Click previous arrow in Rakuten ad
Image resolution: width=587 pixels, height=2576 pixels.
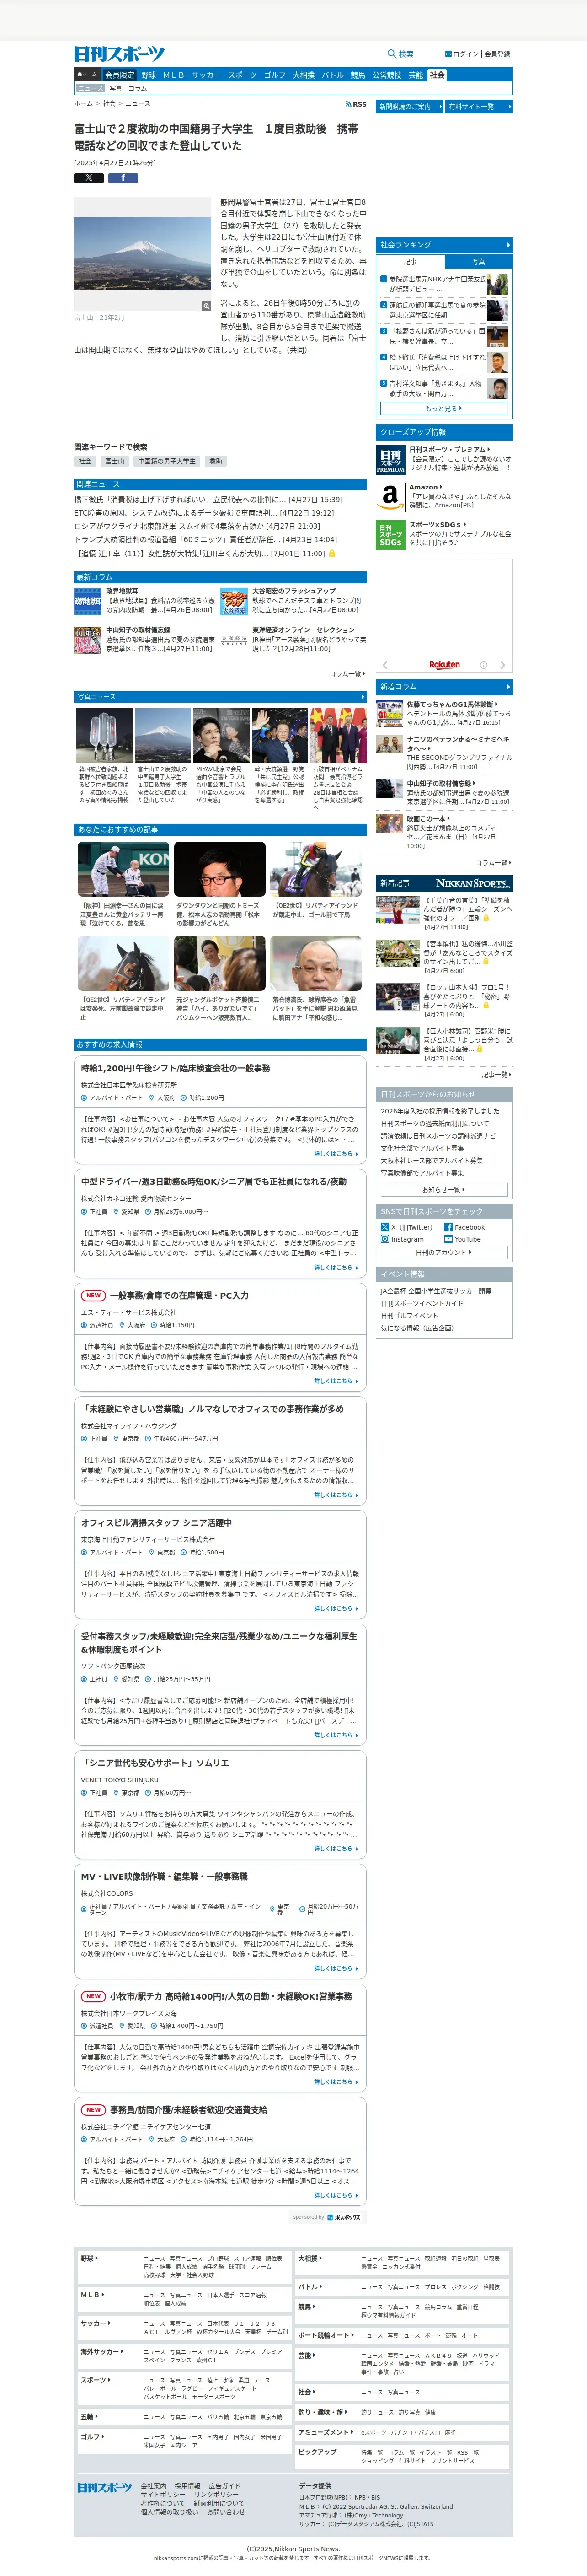(x=385, y=665)
